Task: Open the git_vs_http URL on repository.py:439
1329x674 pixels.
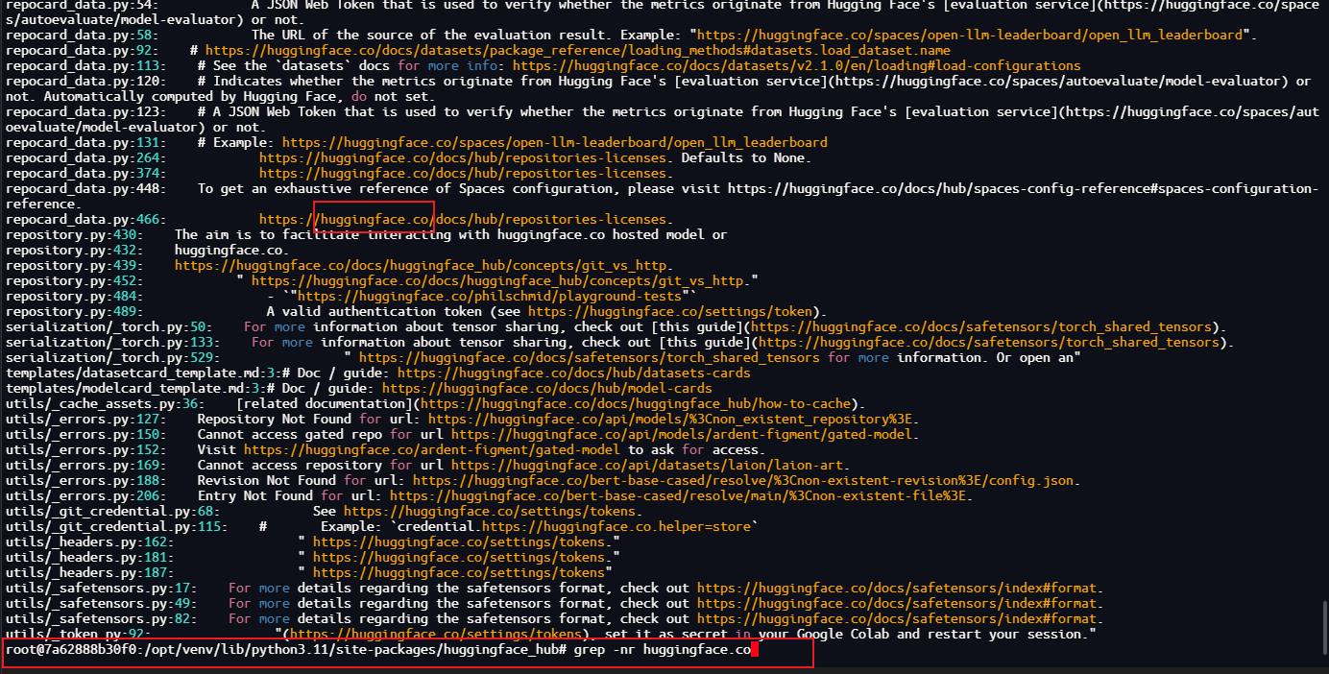Action: tap(421, 265)
